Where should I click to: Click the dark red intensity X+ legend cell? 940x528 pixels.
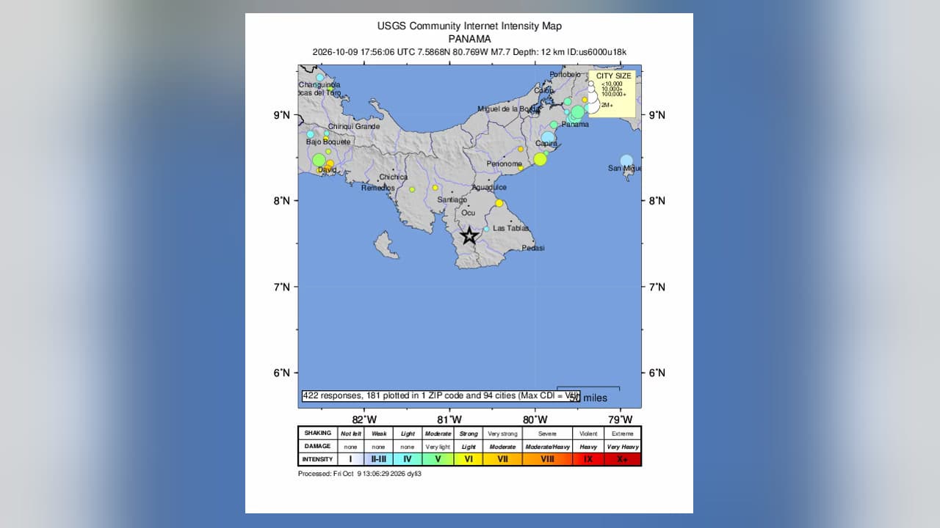pyautogui.click(x=623, y=459)
